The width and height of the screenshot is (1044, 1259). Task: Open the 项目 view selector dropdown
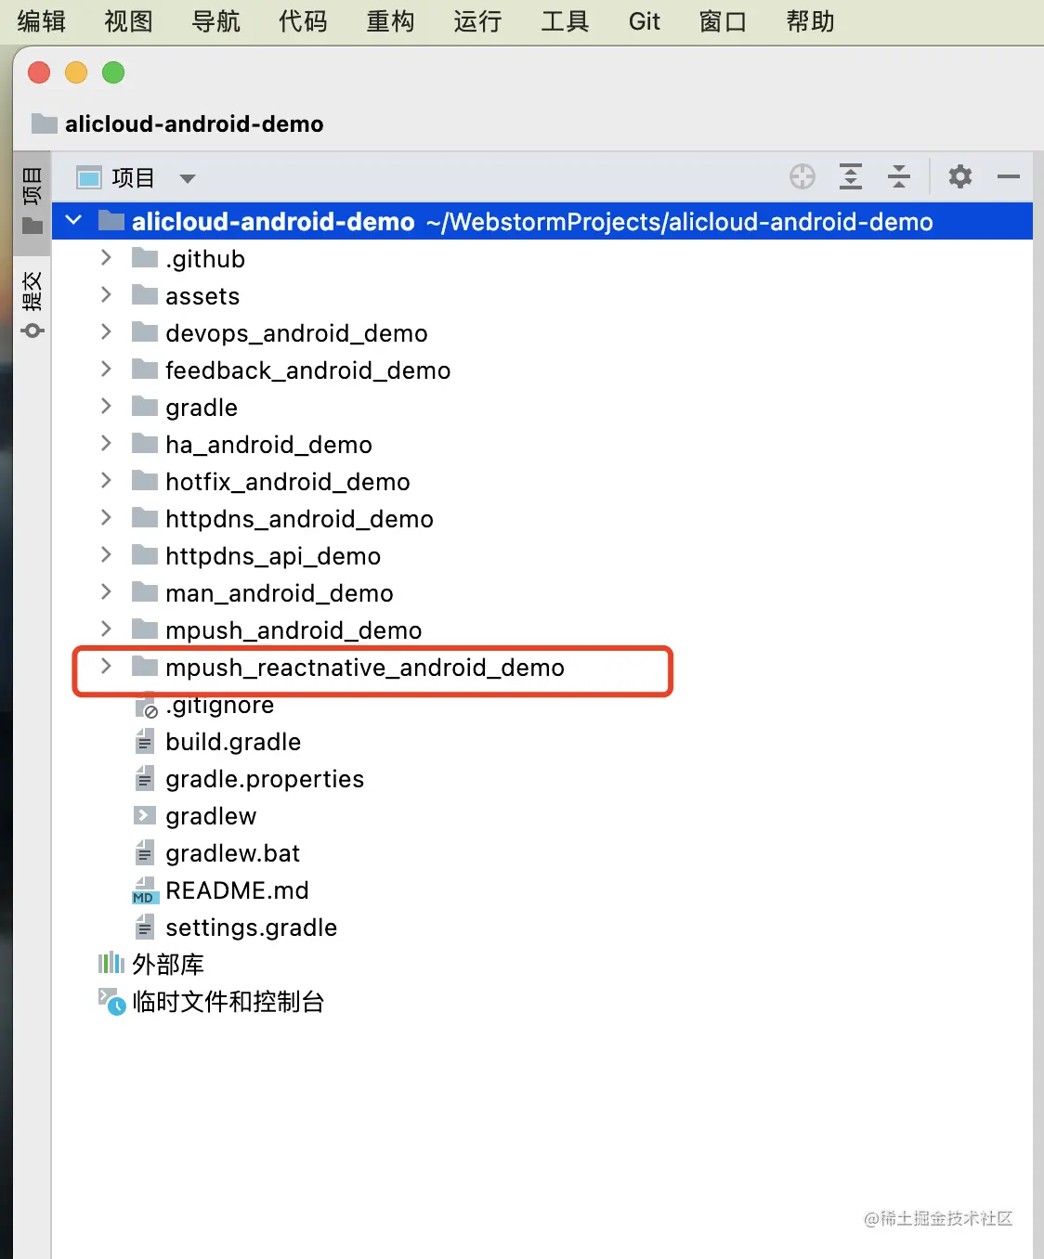coord(188,178)
